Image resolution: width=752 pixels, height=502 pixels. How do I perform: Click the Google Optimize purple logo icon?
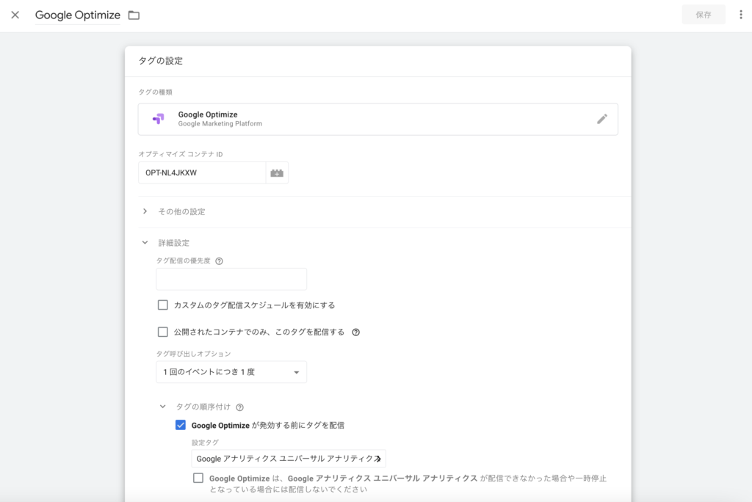[159, 118]
